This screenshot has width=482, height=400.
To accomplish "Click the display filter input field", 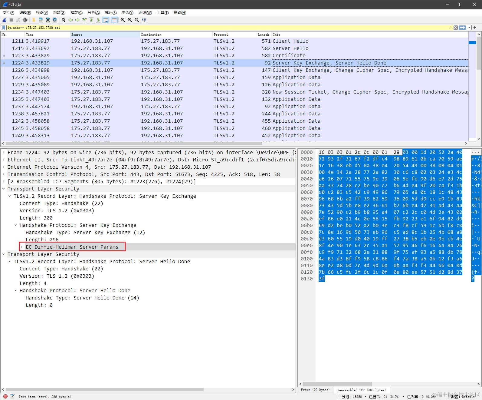I will click(x=227, y=28).
